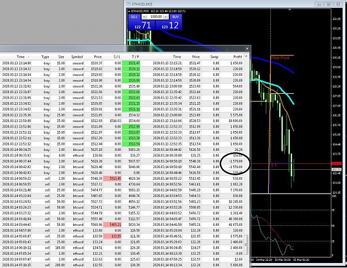This screenshot has height=268, width=347.
Task: Select profit cell 830.00
Action: [238, 196]
